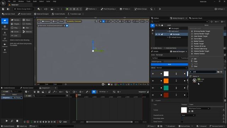Viewport: 227px width, 128px height.
Task: Choose the Line shape tool
Action: (x=16, y=36)
